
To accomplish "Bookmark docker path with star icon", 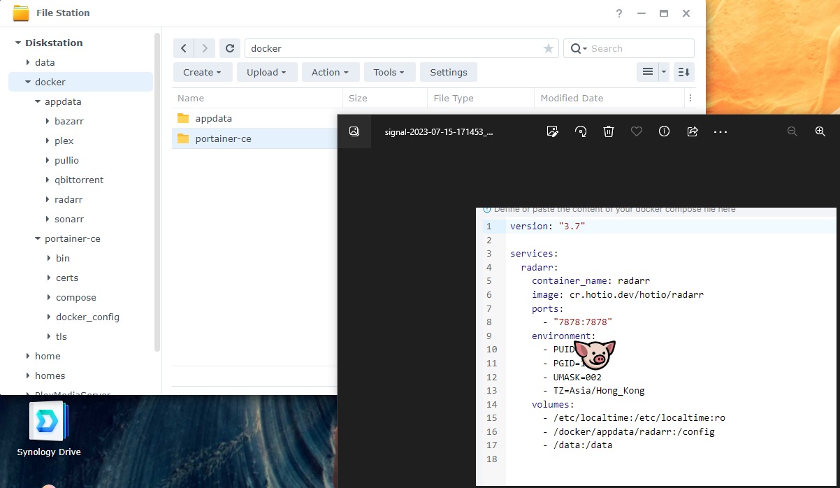I will (549, 48).
